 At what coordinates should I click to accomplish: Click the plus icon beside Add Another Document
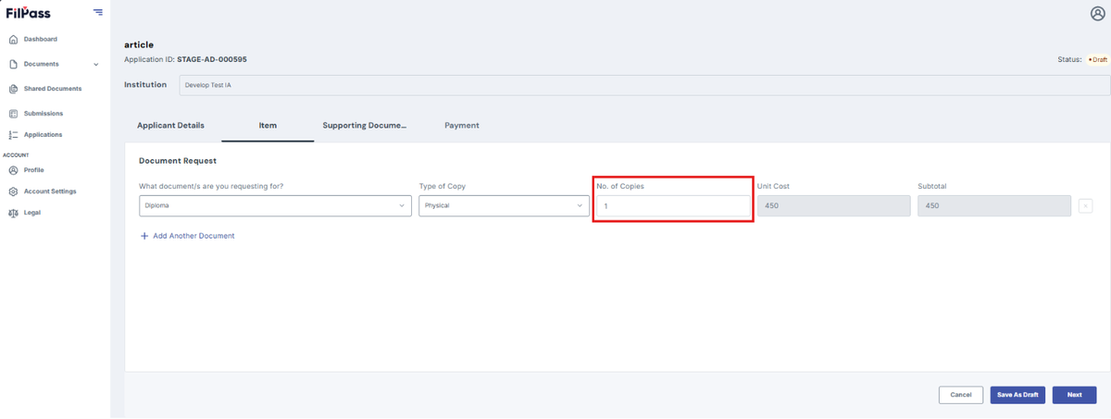pos(144,236)
